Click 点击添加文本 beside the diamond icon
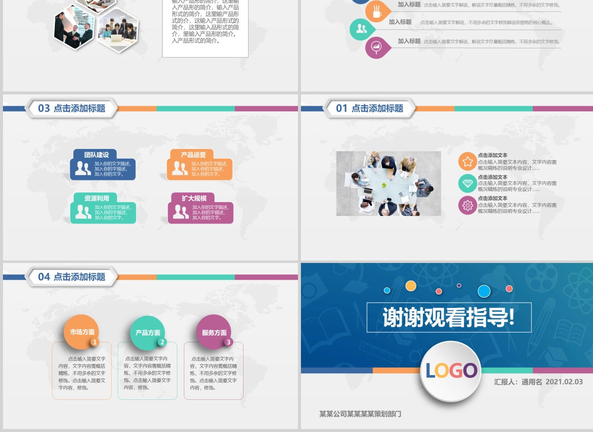Image resolution: width=593 pixels, height=432 pixels. pyautogui.click(x=492, y=177)
